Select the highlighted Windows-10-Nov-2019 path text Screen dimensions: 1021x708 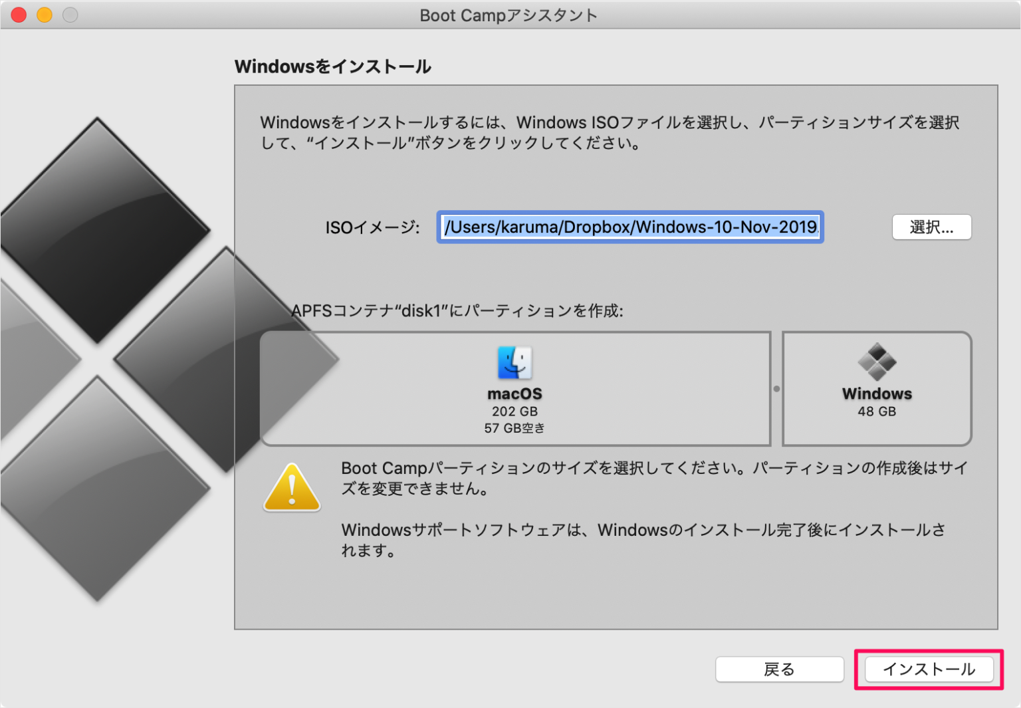pos(629,227)
